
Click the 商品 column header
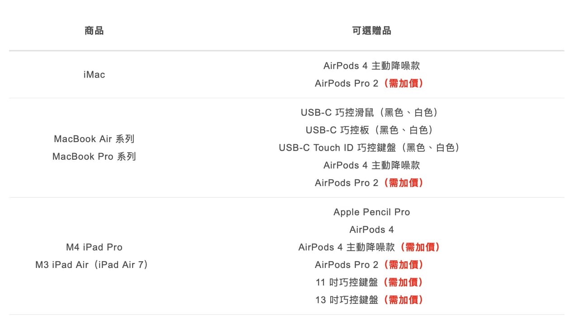point(94,31)
